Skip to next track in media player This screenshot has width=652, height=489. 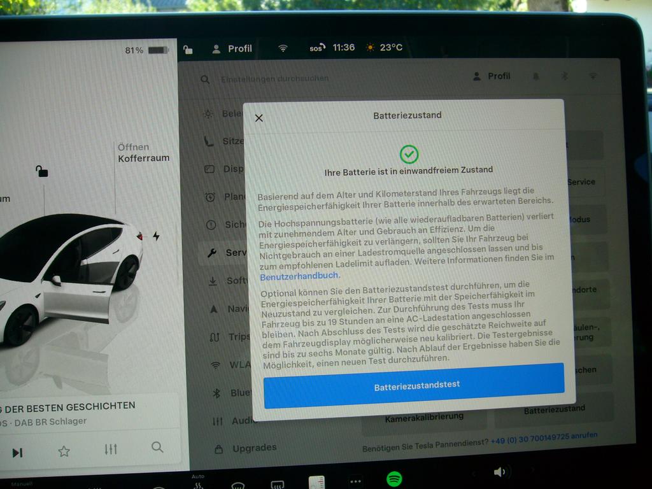pyautogui.click(x=17, y=453)
